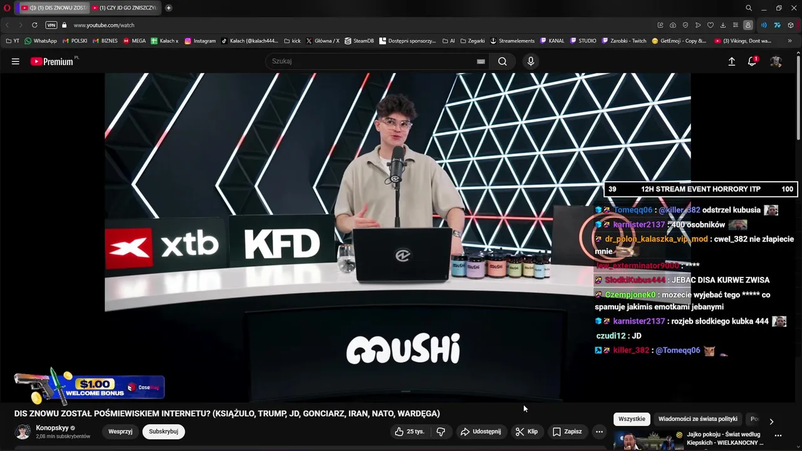Click the Opera edit page icon
This screenshot has height=451, width=802.
tap(660, 25)
